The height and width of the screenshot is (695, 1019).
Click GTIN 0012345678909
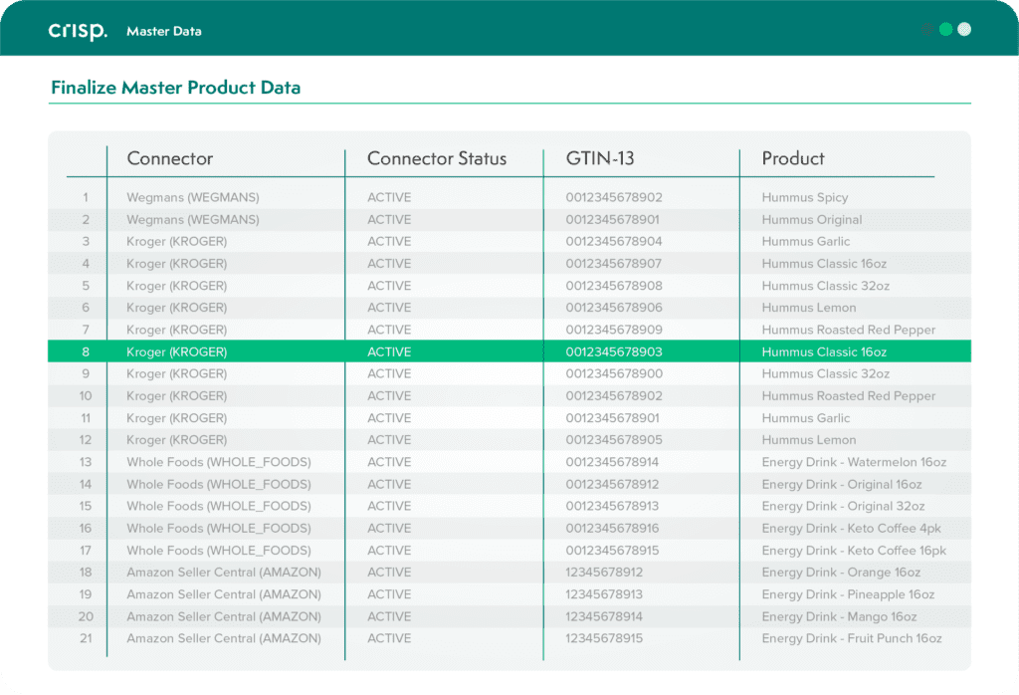tap(613, 330)
